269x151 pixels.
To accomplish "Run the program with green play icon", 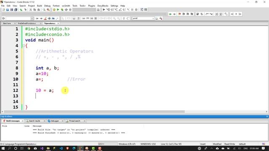I will 58,10.
